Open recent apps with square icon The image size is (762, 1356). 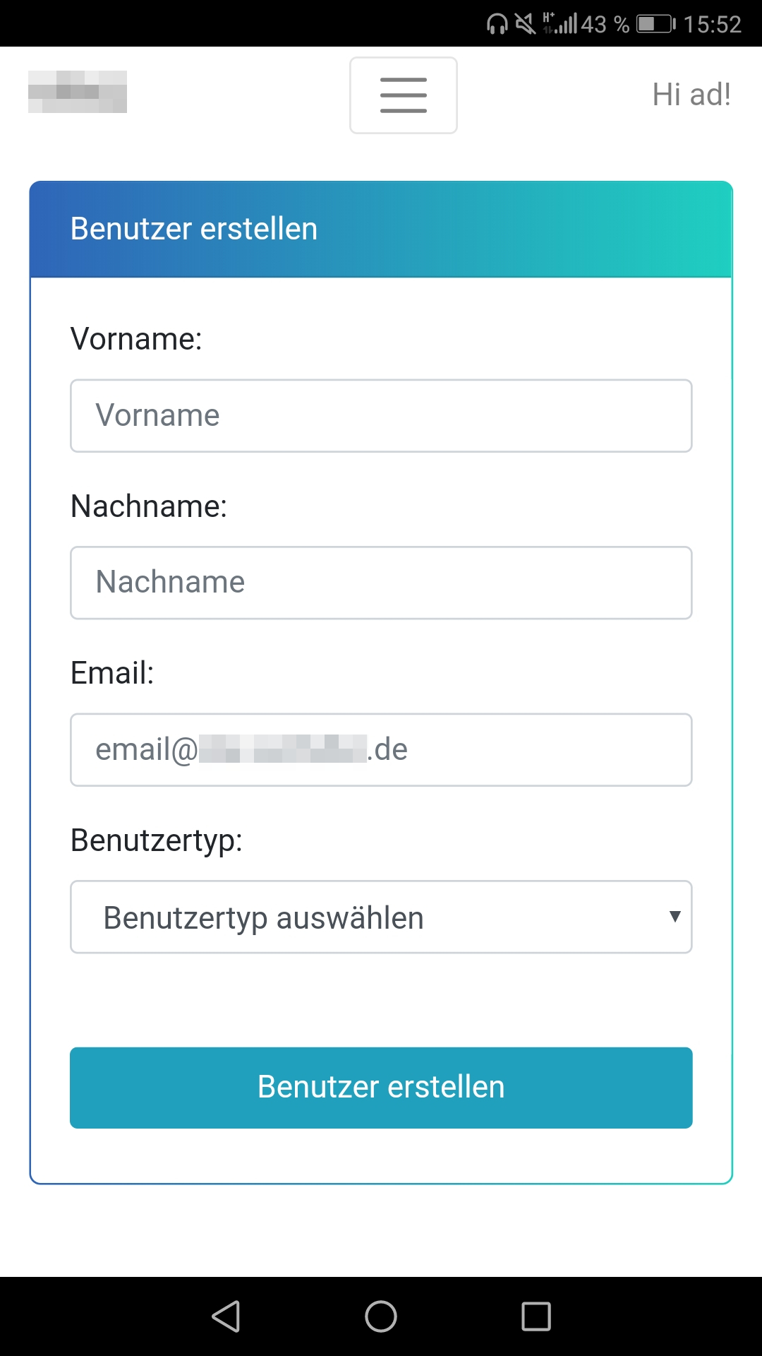click(x=536, y=1316)
